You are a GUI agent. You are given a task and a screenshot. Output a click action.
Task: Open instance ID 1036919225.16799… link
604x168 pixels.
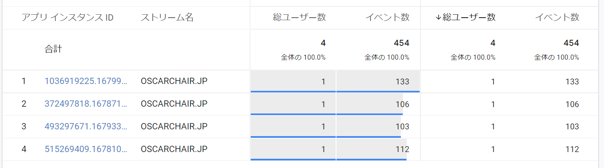click(86, 81)
